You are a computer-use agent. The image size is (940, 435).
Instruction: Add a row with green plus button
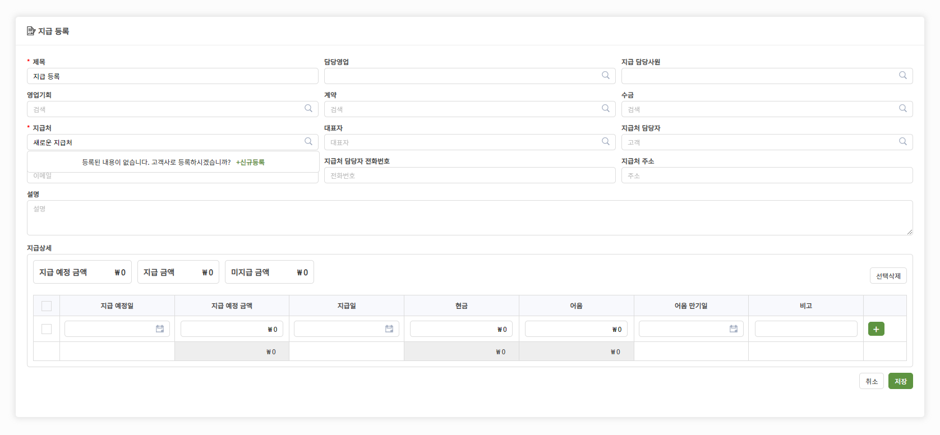[876, 329]
